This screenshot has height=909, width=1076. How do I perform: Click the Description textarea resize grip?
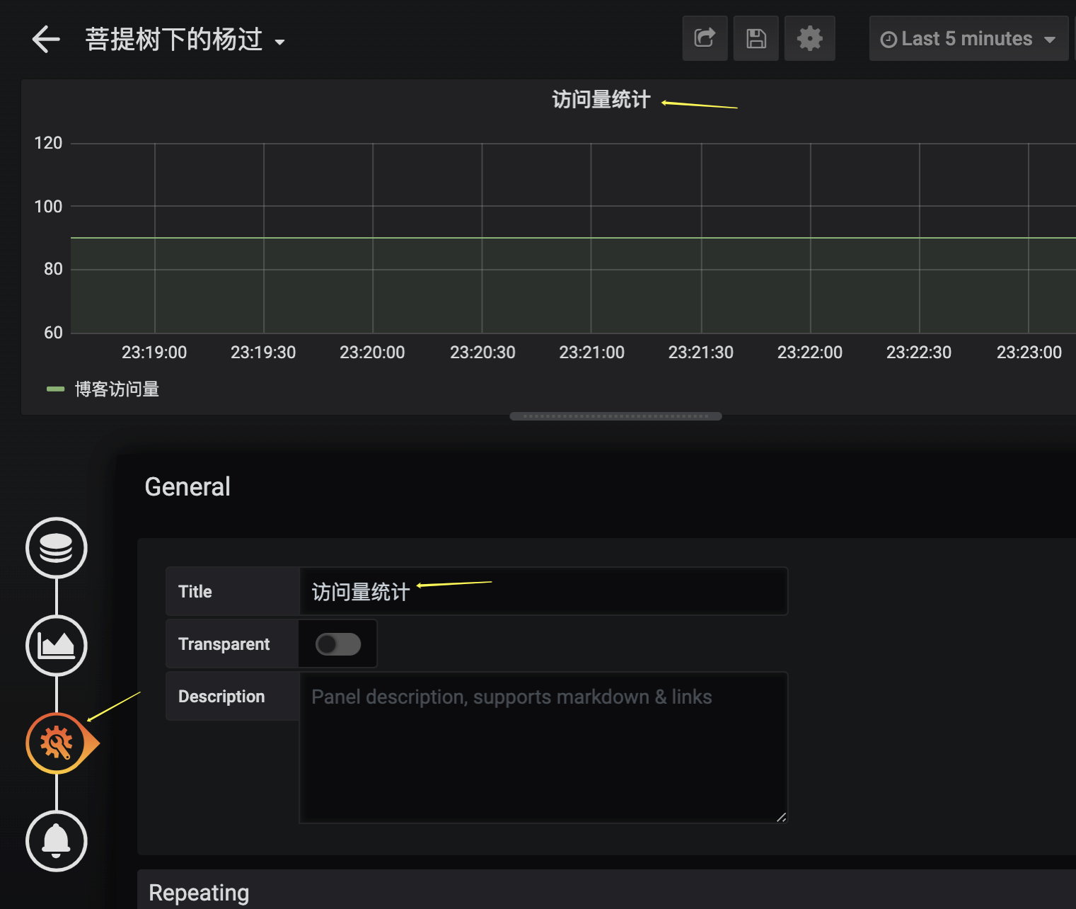[781, 817]
